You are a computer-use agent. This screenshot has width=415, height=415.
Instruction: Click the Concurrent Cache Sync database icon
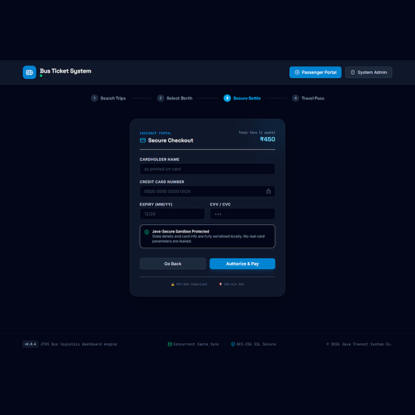(x=169, y=344)
